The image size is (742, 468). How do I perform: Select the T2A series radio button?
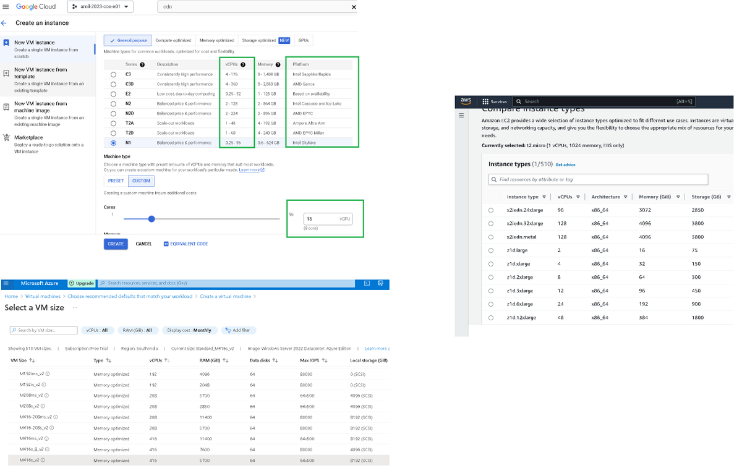click(113, 123)
